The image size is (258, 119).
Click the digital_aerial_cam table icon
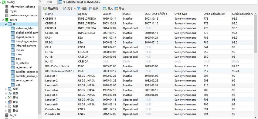[13, 33]
